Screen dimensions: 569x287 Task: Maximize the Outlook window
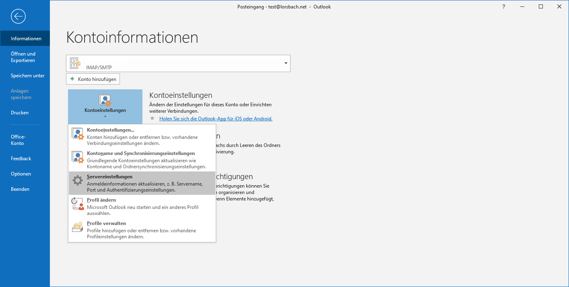coord(541,7)
